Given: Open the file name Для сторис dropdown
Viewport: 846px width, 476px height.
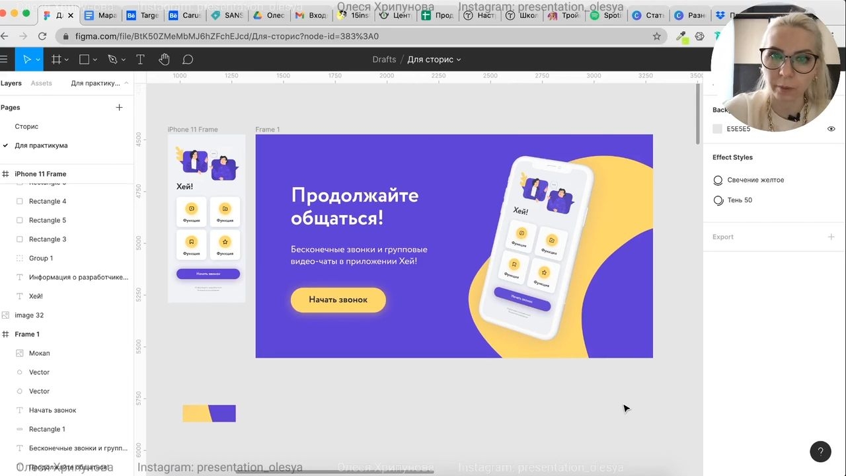Looking at the screenshot, I should tap(434, 59).
